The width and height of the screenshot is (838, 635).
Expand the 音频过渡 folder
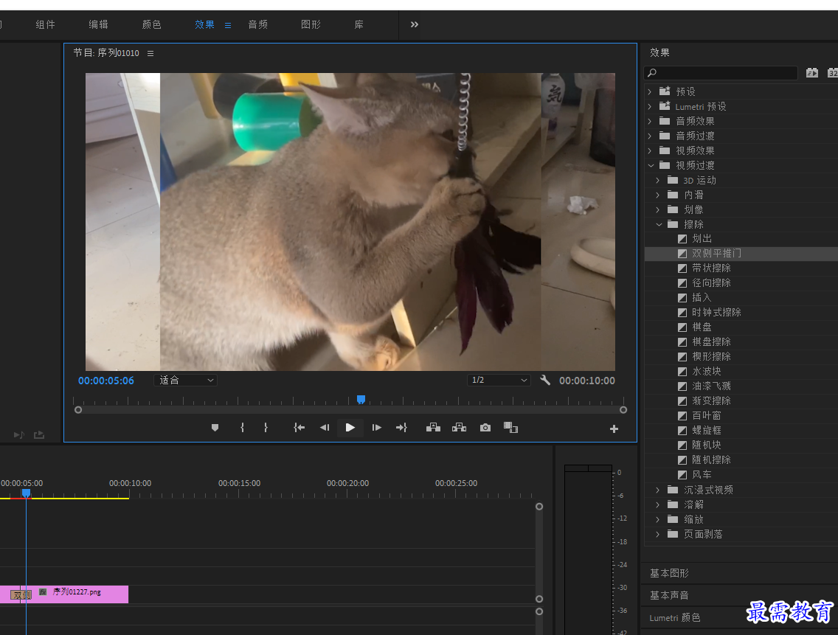click(x=650, y=136)
